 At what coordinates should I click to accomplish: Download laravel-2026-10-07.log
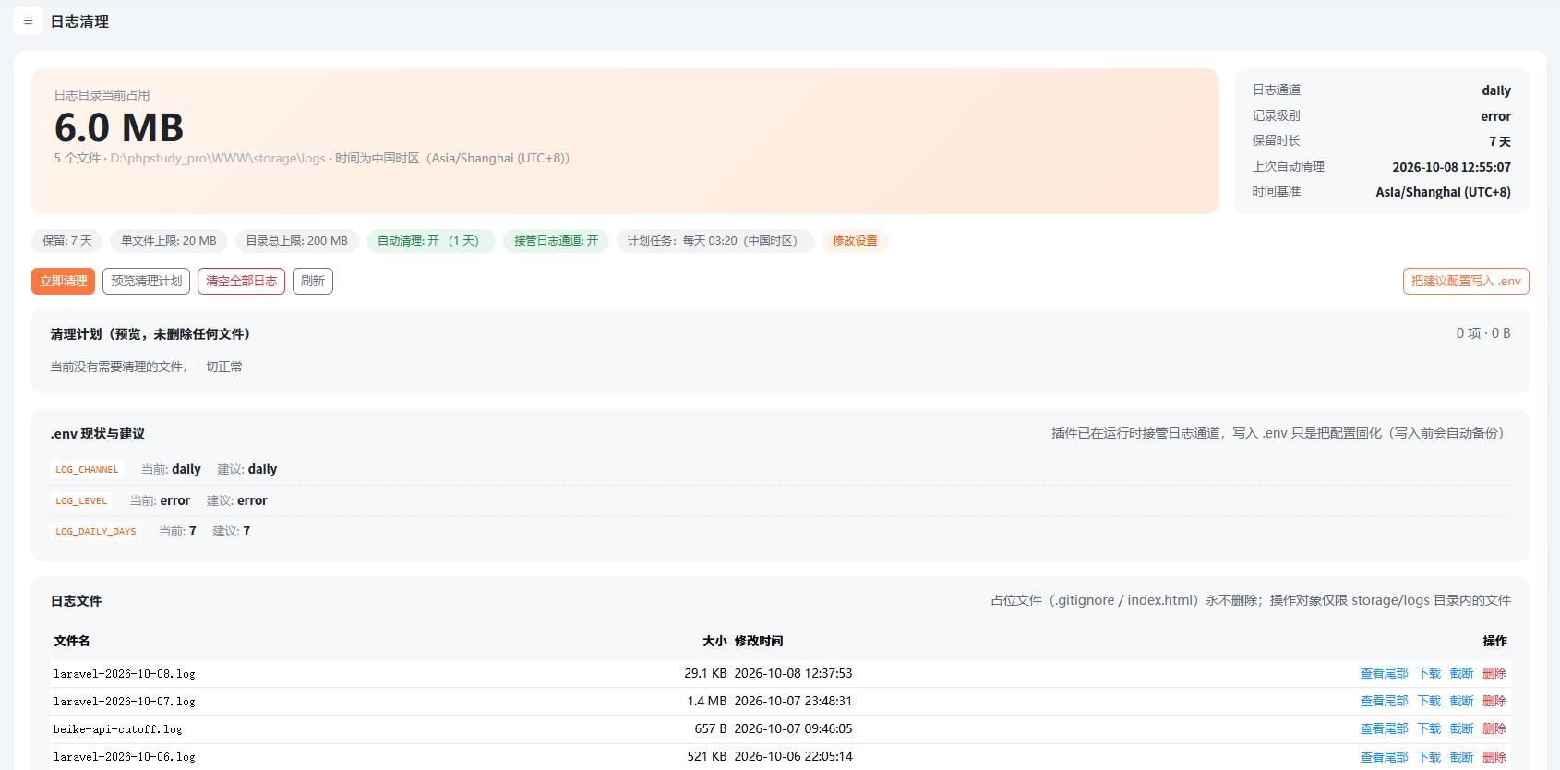1429,702
